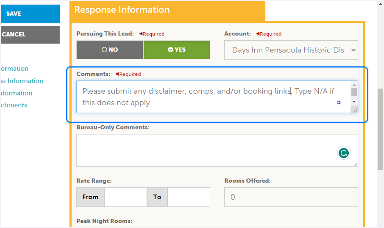Click the Comments box resize handle

click(356, 110)
